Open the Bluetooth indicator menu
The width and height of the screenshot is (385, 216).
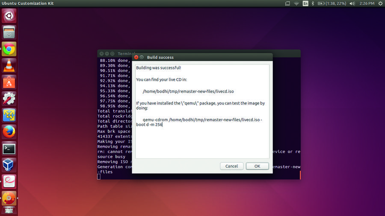[x=313, y=3]
